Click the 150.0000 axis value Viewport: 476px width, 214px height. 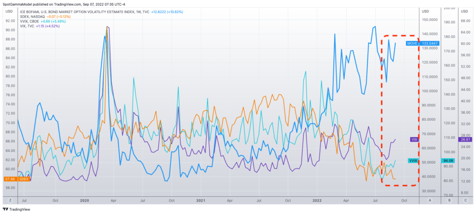pyautogui.click(x=430, y=19)
